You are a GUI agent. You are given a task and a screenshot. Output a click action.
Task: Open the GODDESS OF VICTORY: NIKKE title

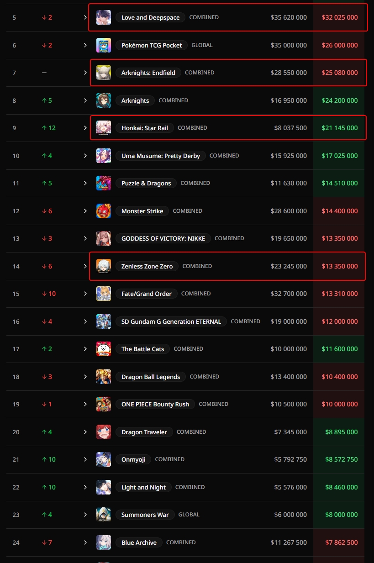pos(163,238)
